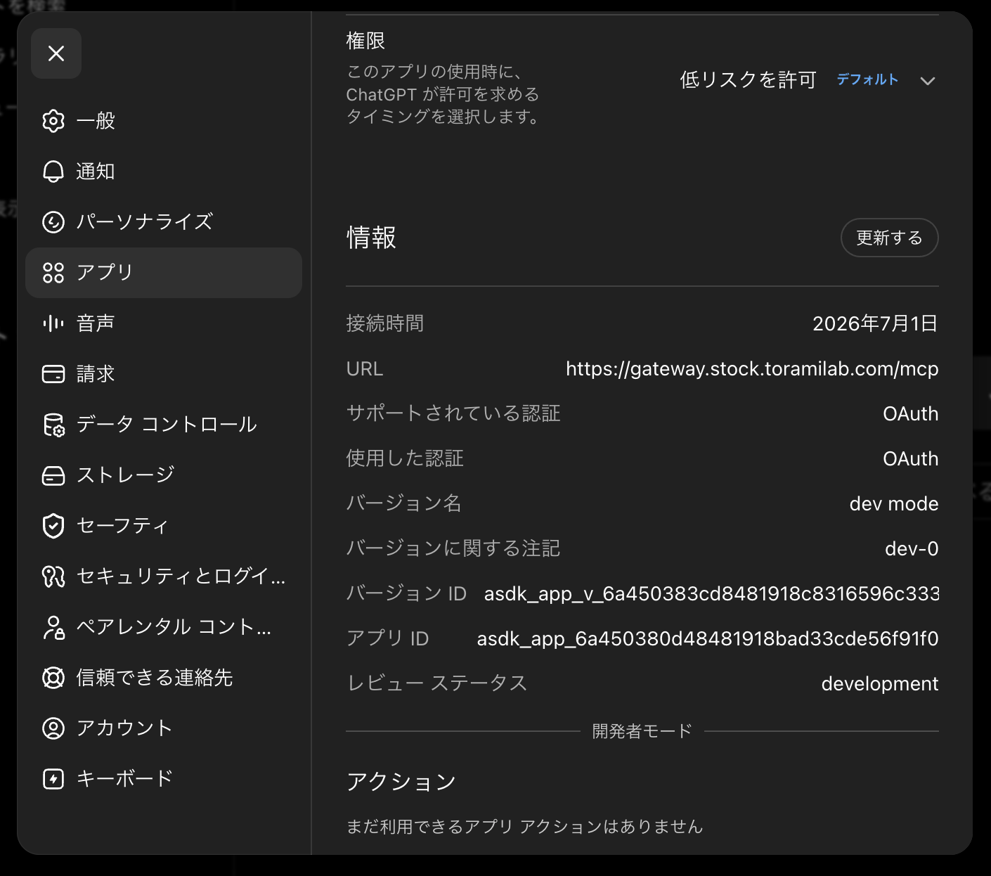Switch to the 音声 section
This screenshot has width=991, height=876.
coord(164,323)
